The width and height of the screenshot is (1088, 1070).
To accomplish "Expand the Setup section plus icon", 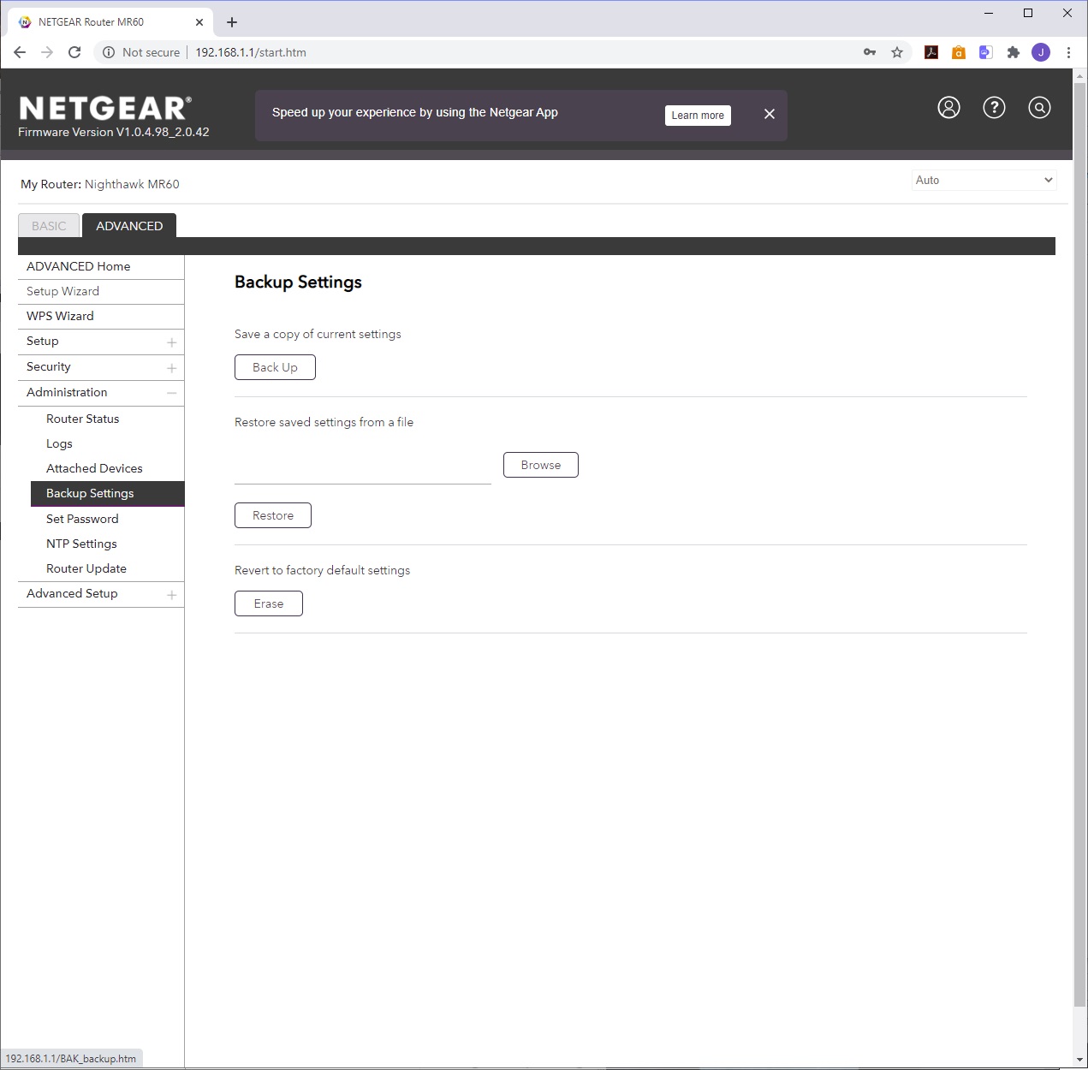I will 171,342.
